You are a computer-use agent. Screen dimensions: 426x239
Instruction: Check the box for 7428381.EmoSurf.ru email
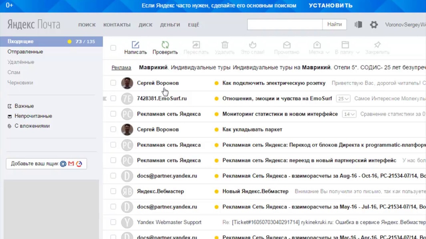(x=113, y=99)
